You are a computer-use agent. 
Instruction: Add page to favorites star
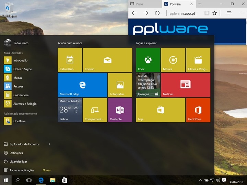point(214,13)
